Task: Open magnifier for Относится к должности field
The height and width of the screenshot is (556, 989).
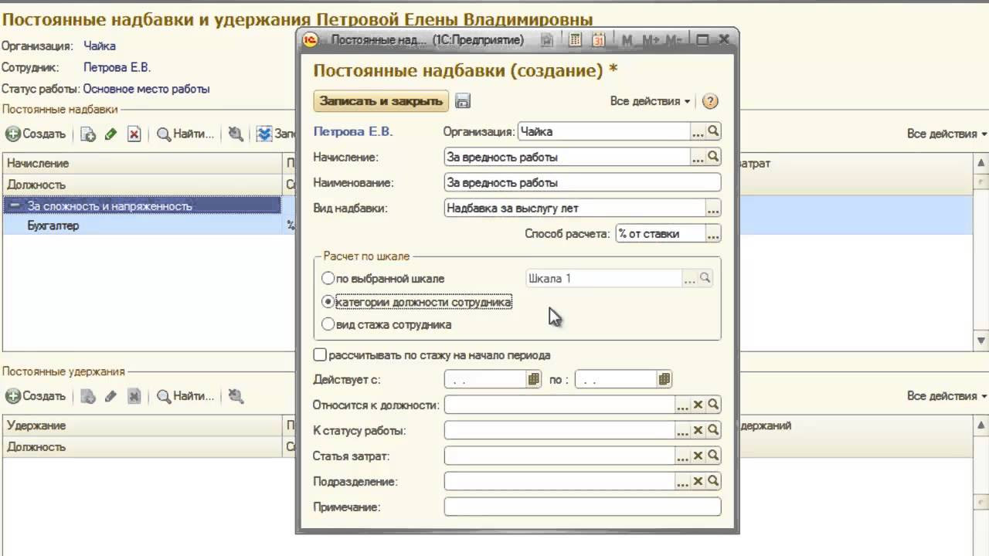Action: pyautogui.click(x=714, y=405)
